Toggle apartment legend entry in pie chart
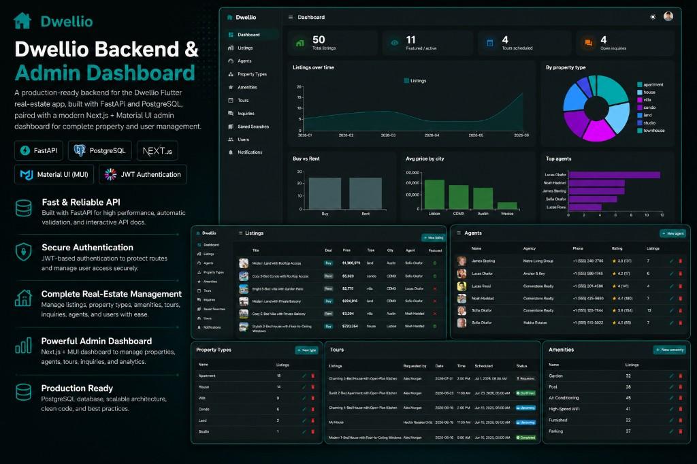 [x=650, y=84]
